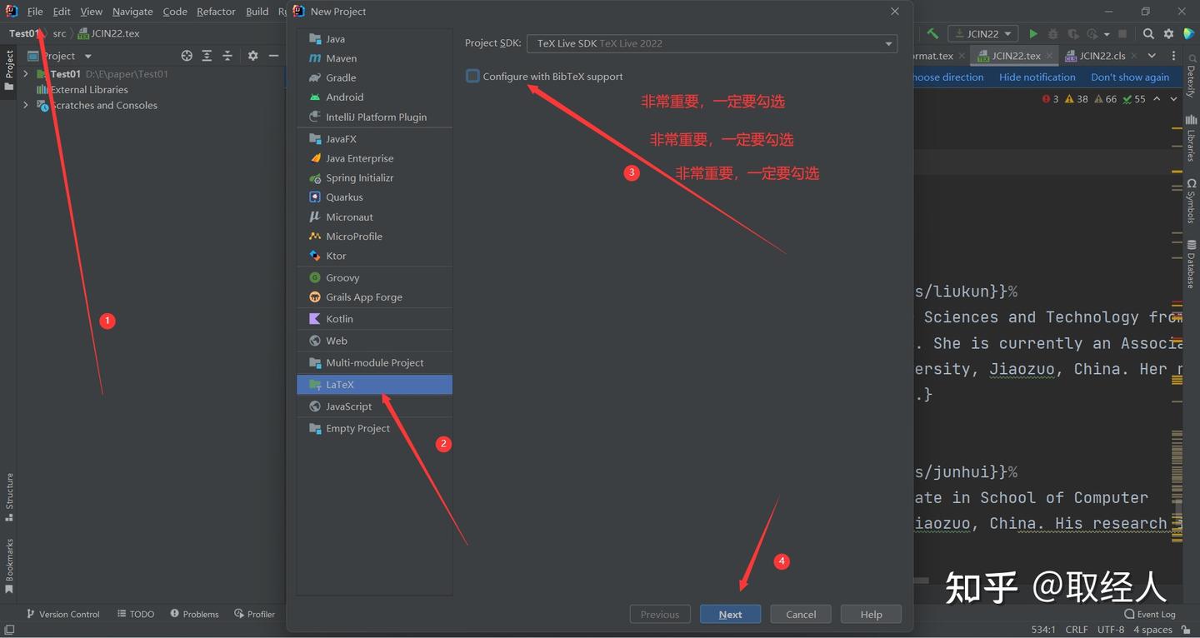Open the Navigate menu
1200x638 pixels.
(x=132, y=12)
